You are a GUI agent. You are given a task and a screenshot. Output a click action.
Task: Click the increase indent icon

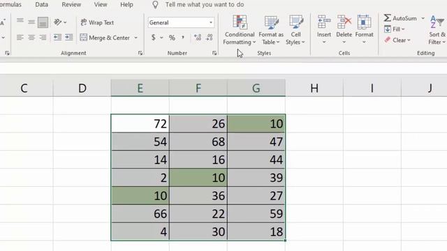click(x=69, y=37)
